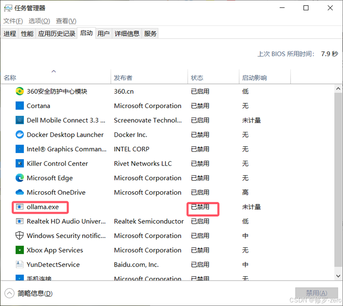Image resolution: width=343 pixels, height=306 pixels.
Task: Click the 高 startup impact of OneDrive
Action: (245, 192)
